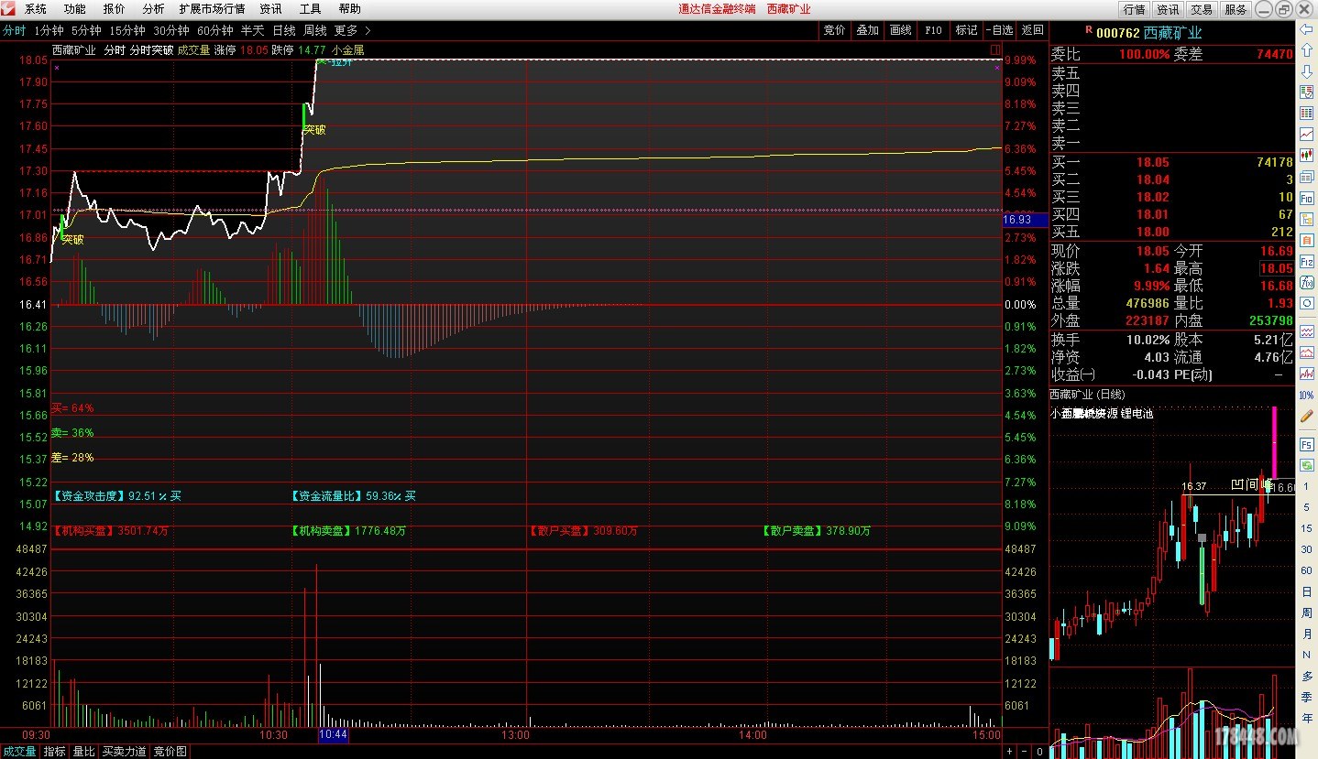Open the quote list icon with checkmark

1306,92
